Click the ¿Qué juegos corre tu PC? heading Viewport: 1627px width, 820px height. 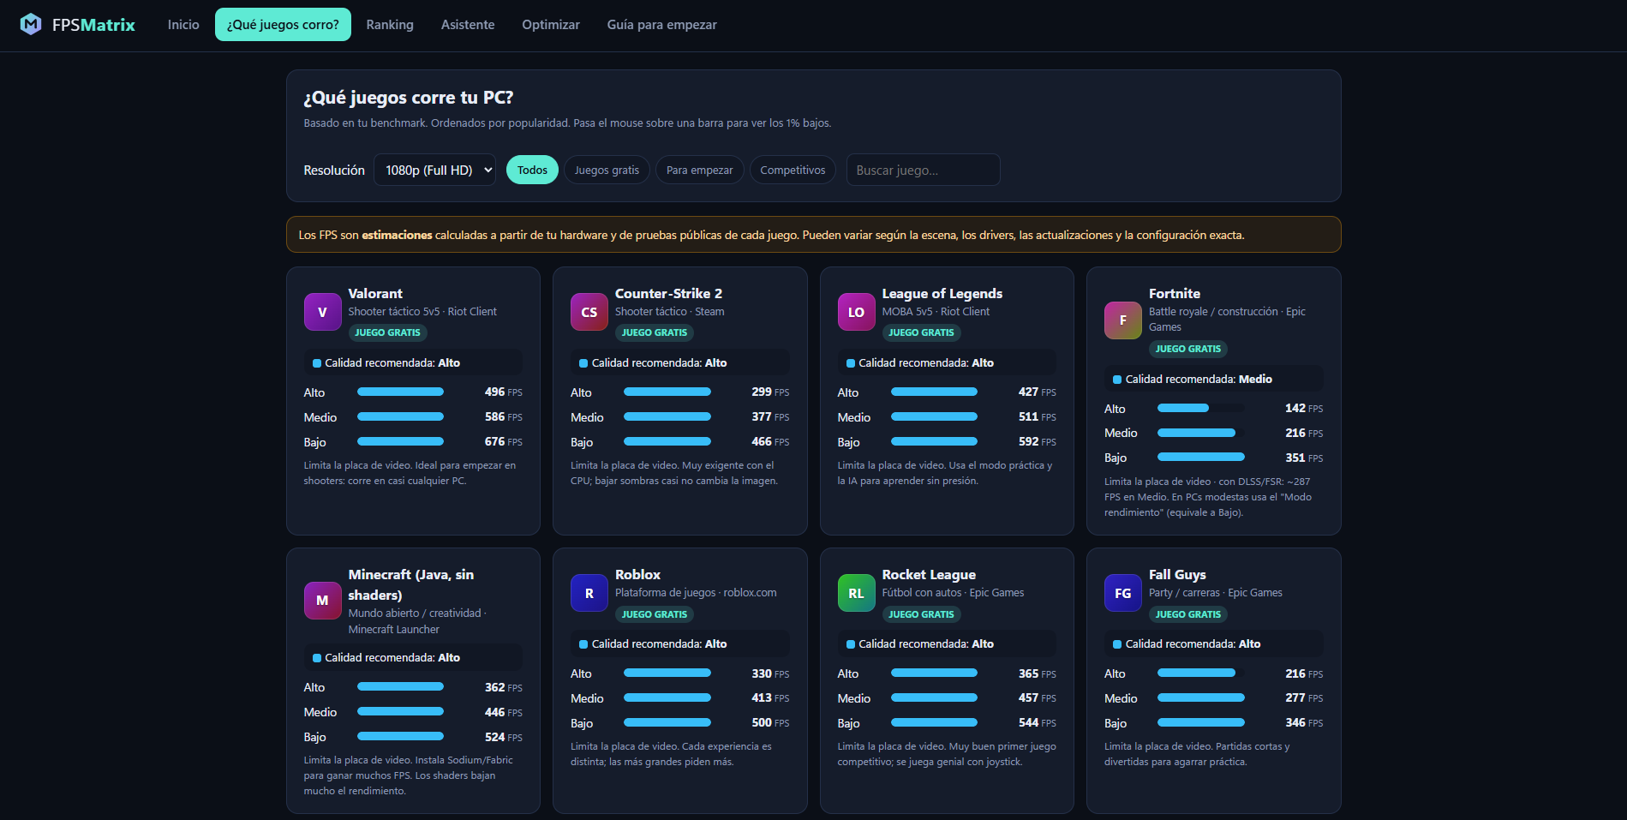(x=409, y=98)
